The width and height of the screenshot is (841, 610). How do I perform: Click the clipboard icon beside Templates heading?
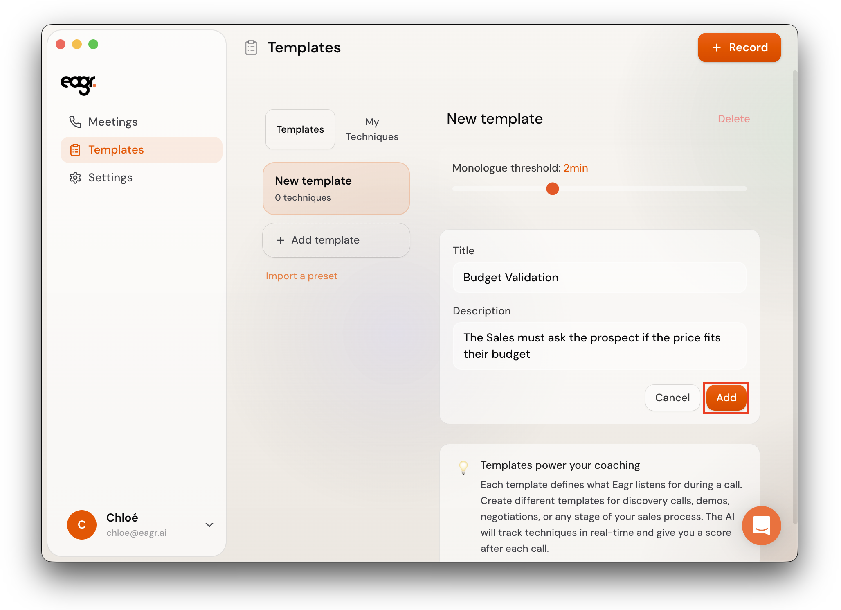click(251, 47)
